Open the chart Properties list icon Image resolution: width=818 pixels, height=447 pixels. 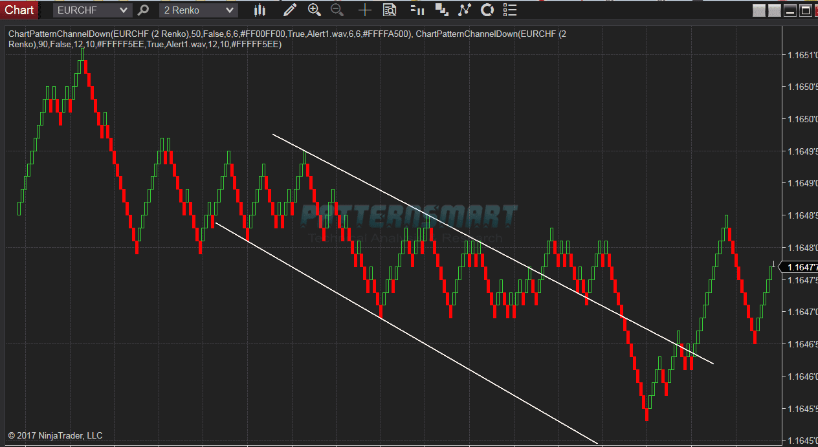[510, 10]
